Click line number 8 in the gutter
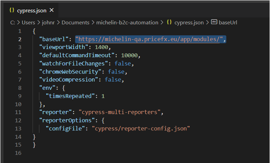This screenshot has width=270, height=163. click(x=19, y=88)
